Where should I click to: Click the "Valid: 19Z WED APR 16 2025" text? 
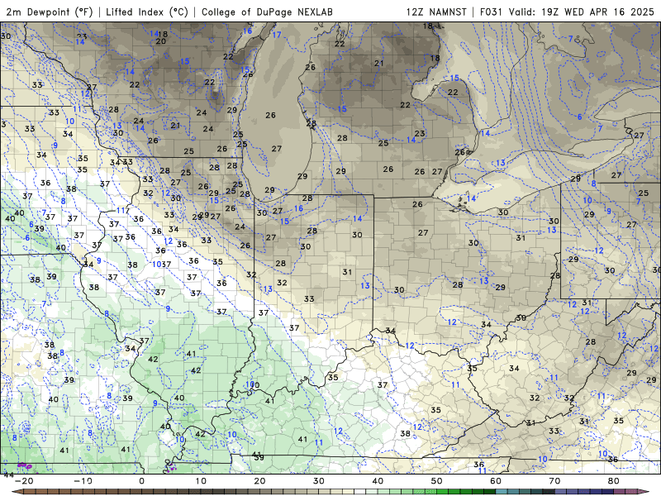tap(582, 12)
